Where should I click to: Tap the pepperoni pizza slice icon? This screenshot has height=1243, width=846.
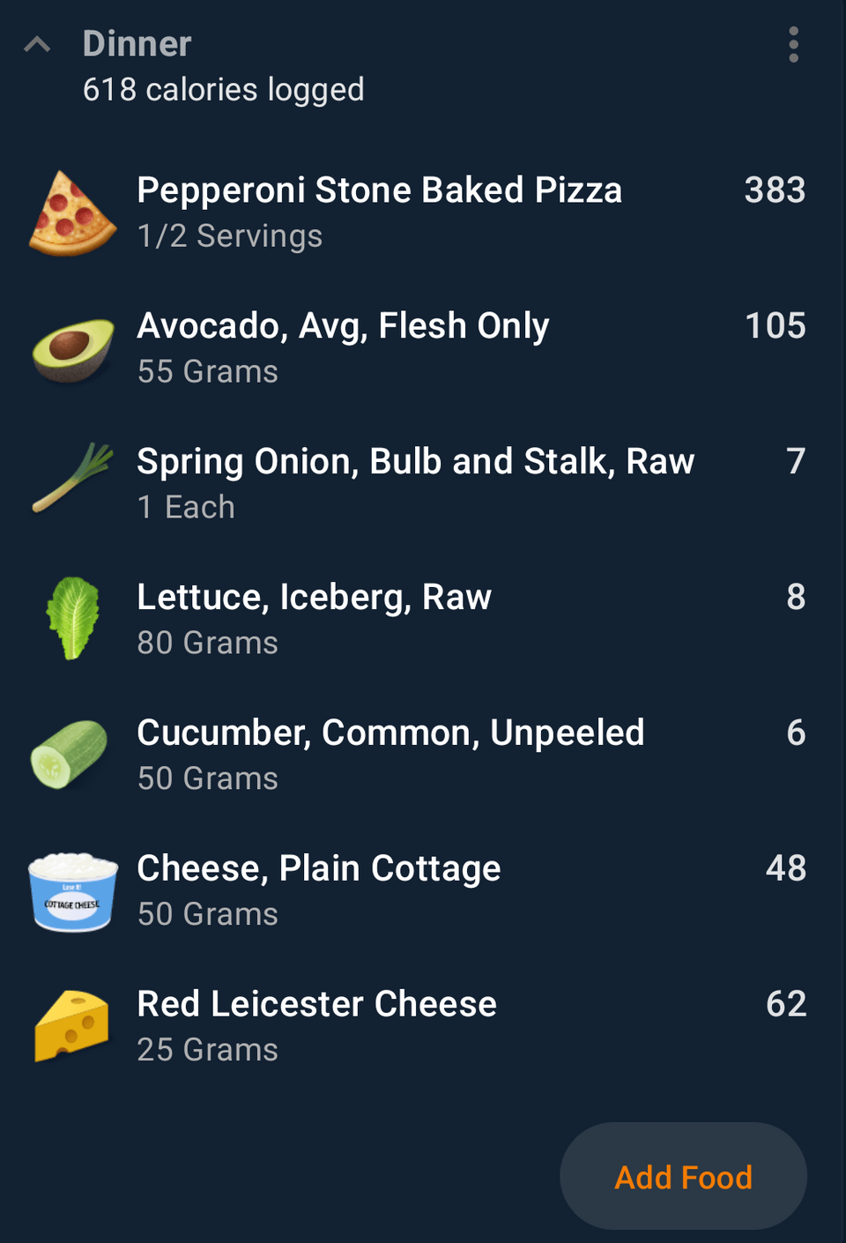point(72,213)
